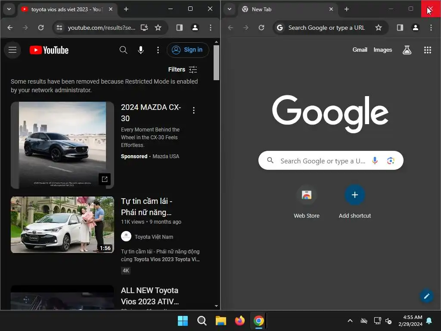The height and width of the screenshot is (331, 441).
Task: Add new tab in Google window
Action: coord(347,9)
